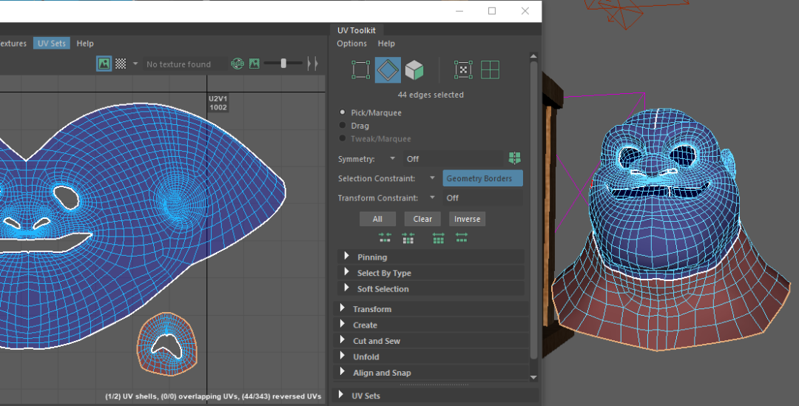Expand the Unfold section

point(366,357)
